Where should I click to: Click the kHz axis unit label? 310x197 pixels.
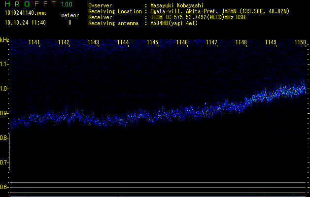5,40
